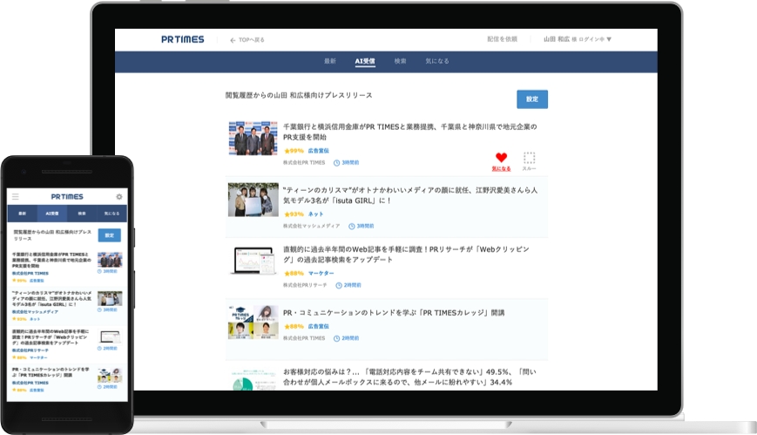Click the 99% star rating on the phone
This screenshot has width=757, height=435.
point(19,281)
